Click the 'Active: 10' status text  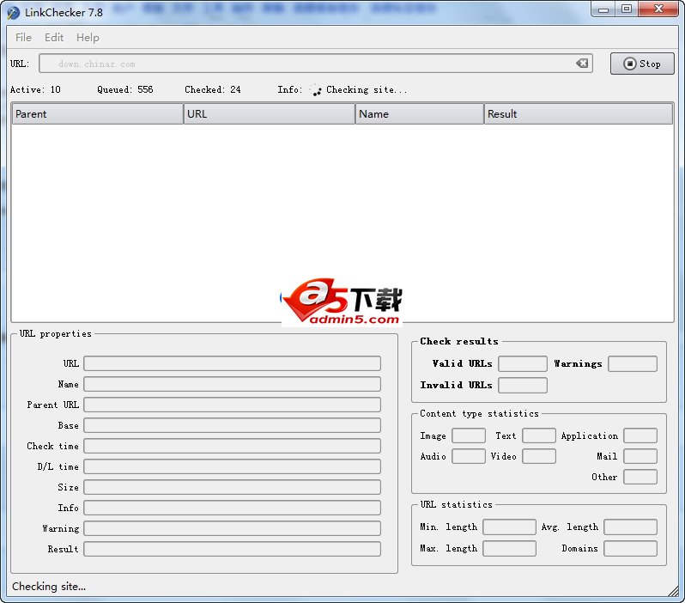pos(35,89)
